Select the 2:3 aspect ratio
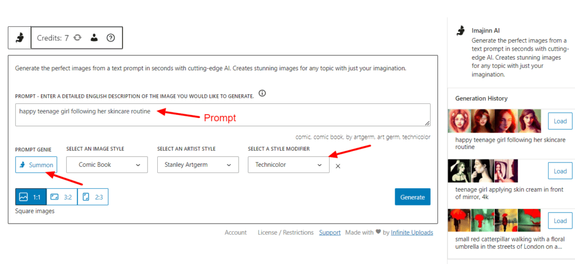 [93, 197]
